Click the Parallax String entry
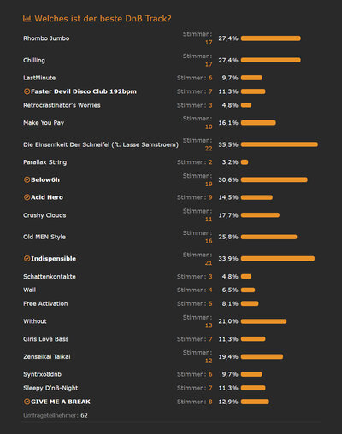 [45, 162]
